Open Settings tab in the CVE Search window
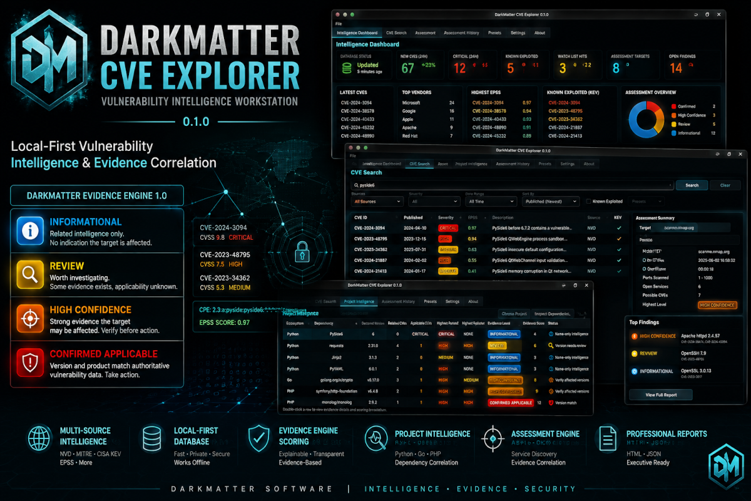Screen dimensions: 751x501 tap(567, 164)
